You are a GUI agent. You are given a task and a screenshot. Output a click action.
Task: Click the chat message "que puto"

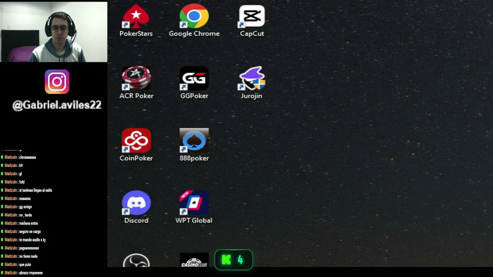click(25, 265)
